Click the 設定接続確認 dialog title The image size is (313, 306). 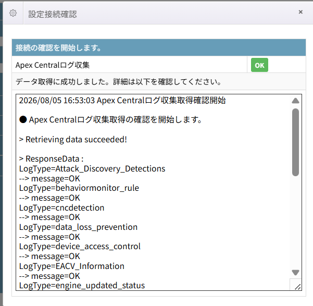tap(53, 14)
